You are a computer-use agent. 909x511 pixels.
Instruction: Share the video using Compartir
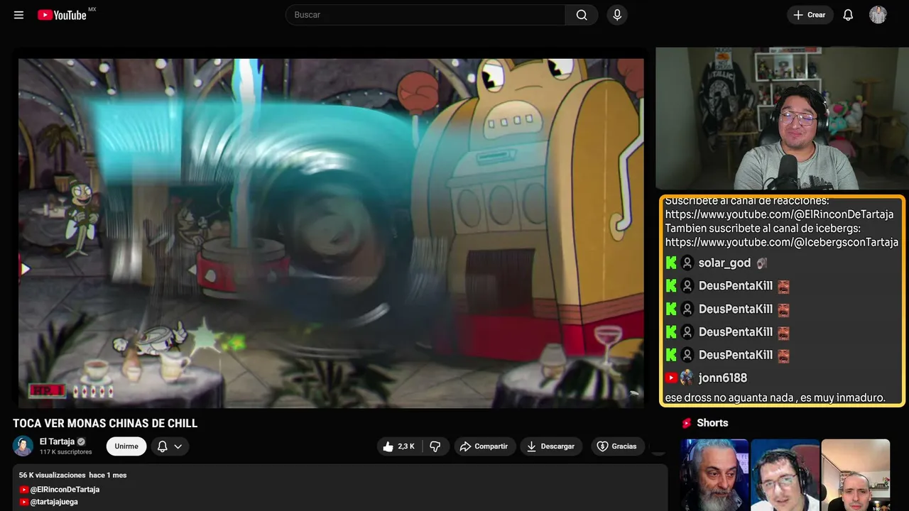pyautogui.click(x=485, y=446)
